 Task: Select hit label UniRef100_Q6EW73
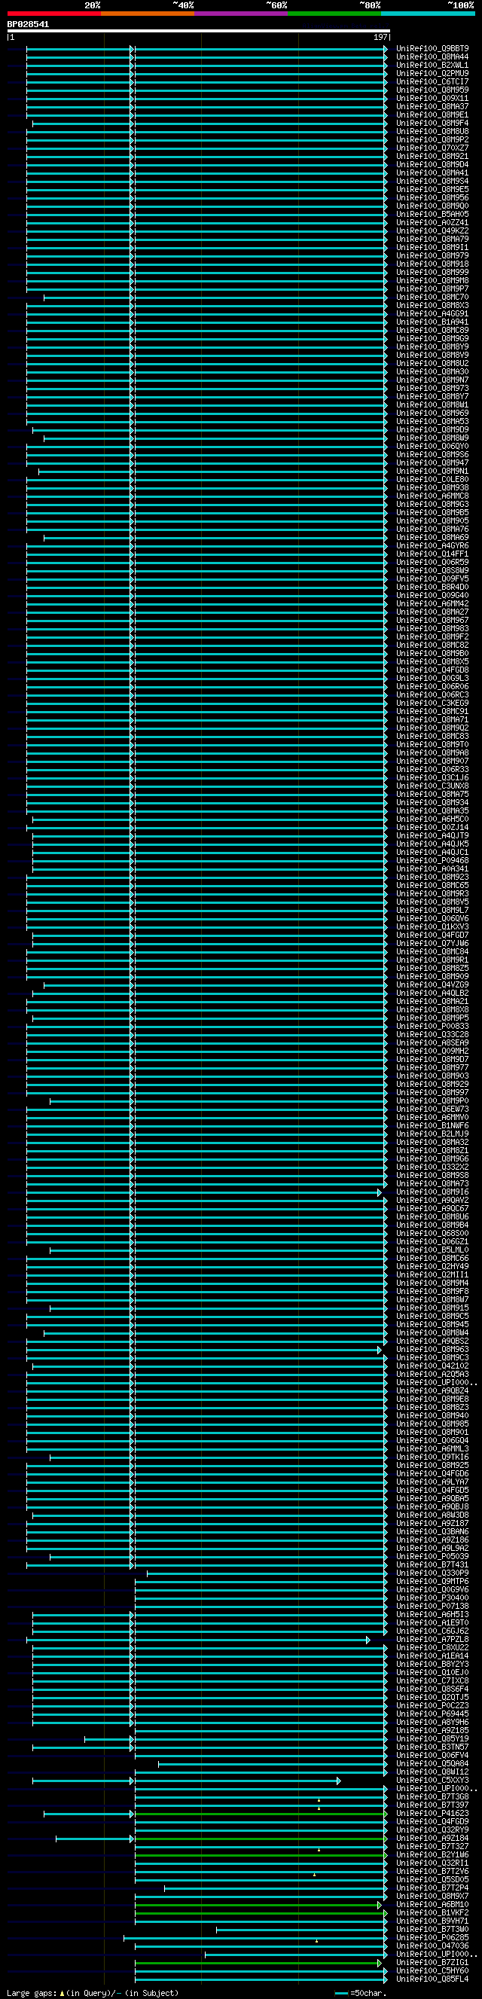[432, 1109]
